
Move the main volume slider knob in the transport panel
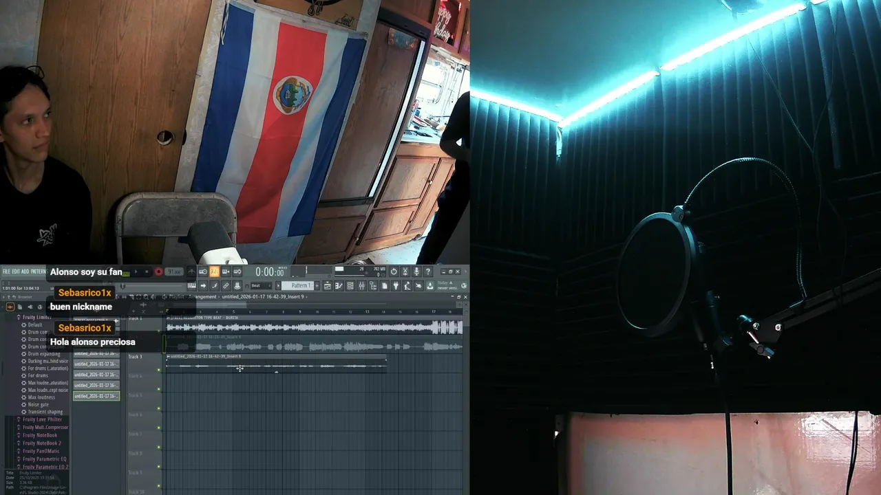[x=123, y=286]
